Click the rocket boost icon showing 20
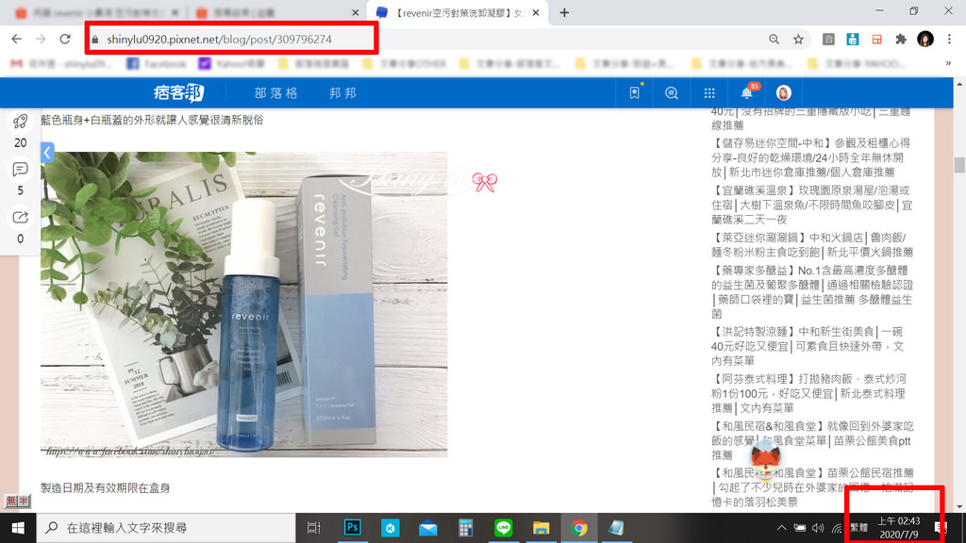The image size is (966, 543). (x=21, y=122)
